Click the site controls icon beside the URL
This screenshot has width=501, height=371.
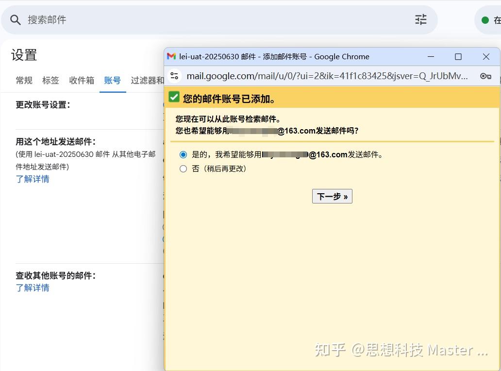pyautogui.click(x=174, y=76)
